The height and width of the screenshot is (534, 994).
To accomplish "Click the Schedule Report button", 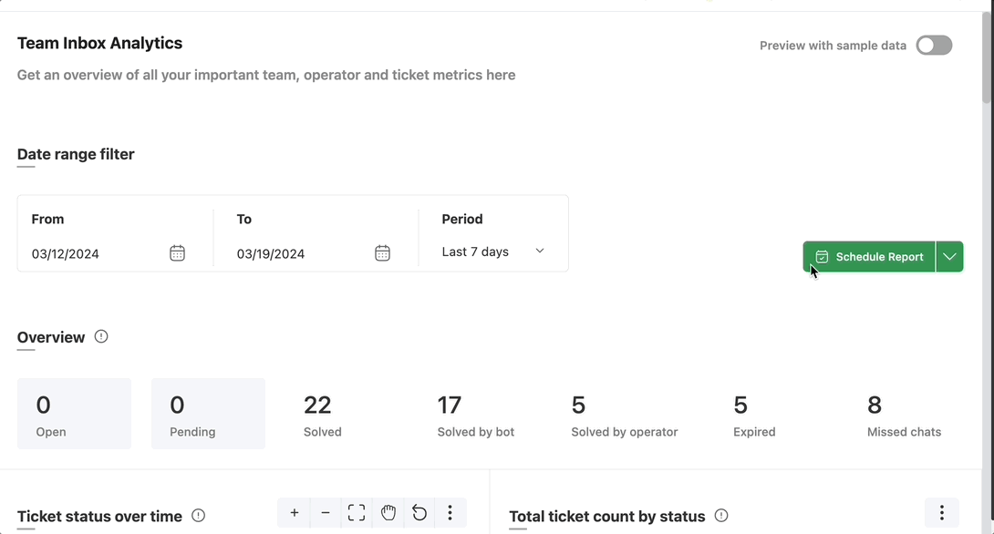I will 869,257.
